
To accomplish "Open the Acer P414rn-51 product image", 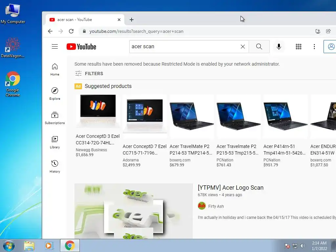I will [x=285, y=116].
